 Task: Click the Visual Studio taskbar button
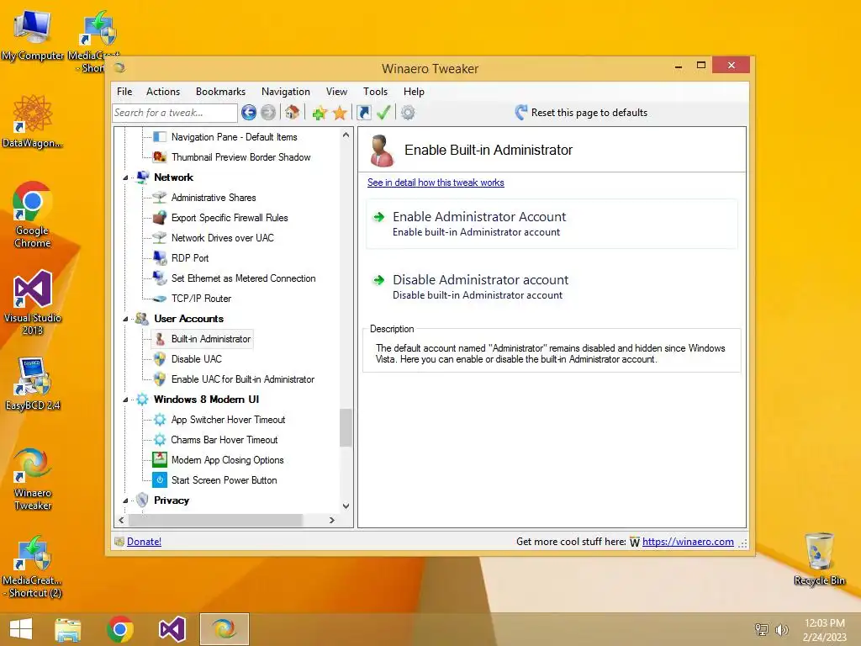[x=172, y=629]
